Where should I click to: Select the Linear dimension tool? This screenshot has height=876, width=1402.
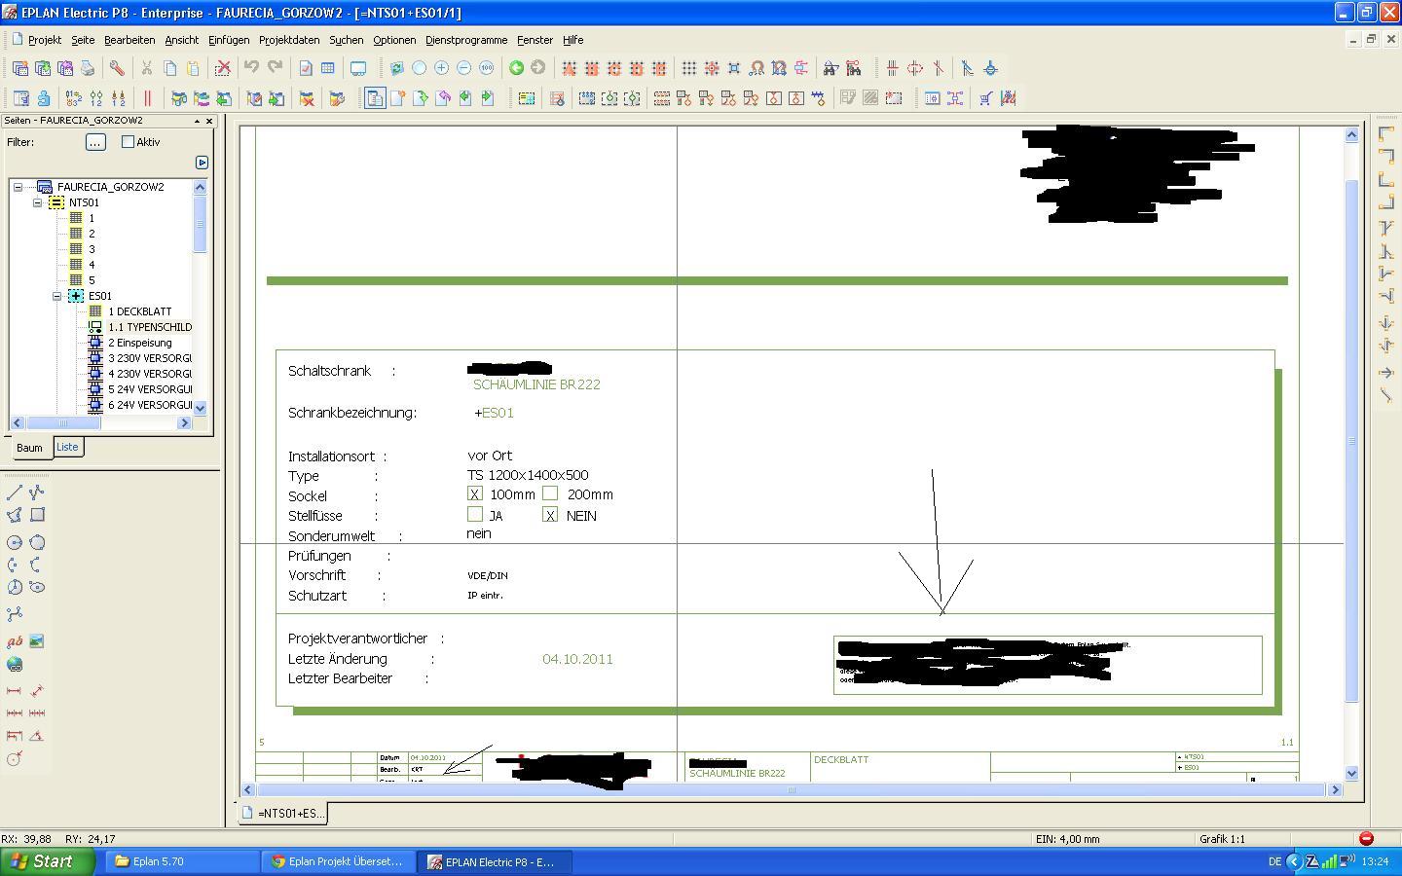pyautogui.click(x=15, y=691)
